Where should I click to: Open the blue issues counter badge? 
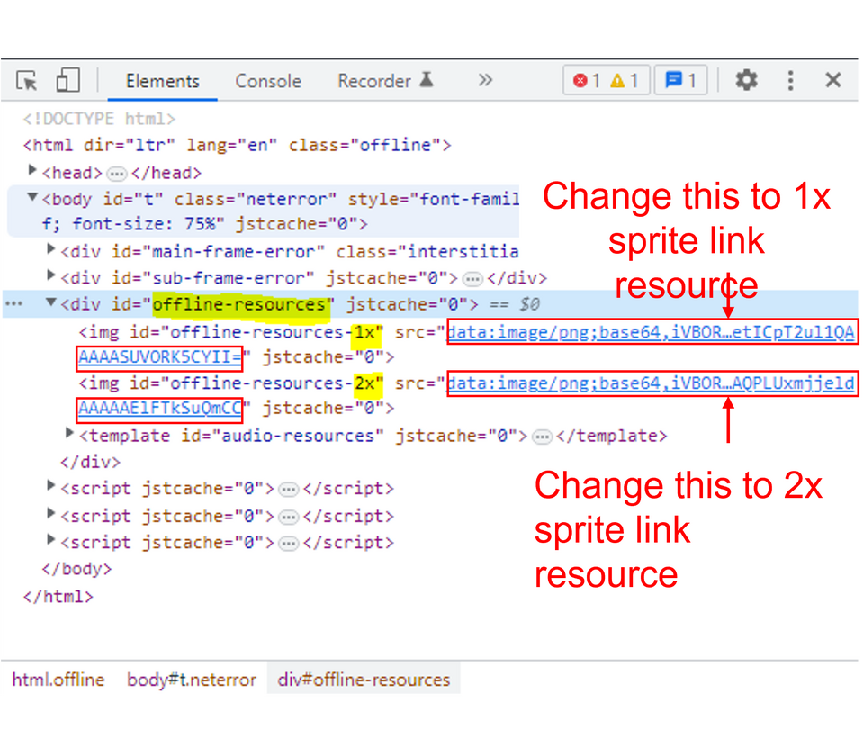pos(681,81)
